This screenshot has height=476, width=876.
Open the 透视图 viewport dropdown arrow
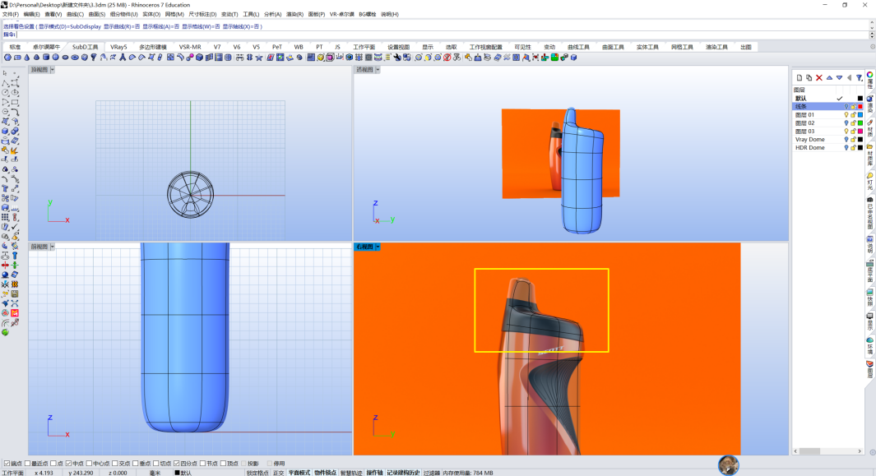coord(378,70)
